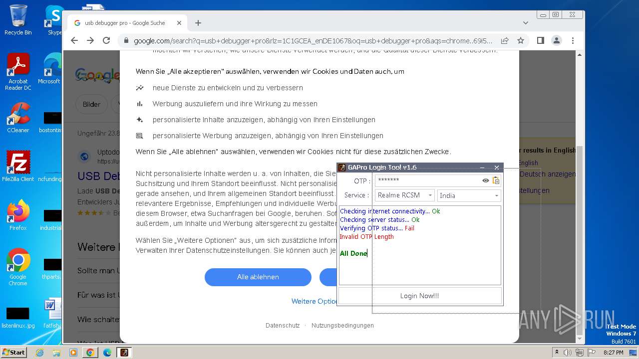Viewport: 639px width, 359px height.
Task: Open the India region dropdown
Action: [x=469, y=195]
